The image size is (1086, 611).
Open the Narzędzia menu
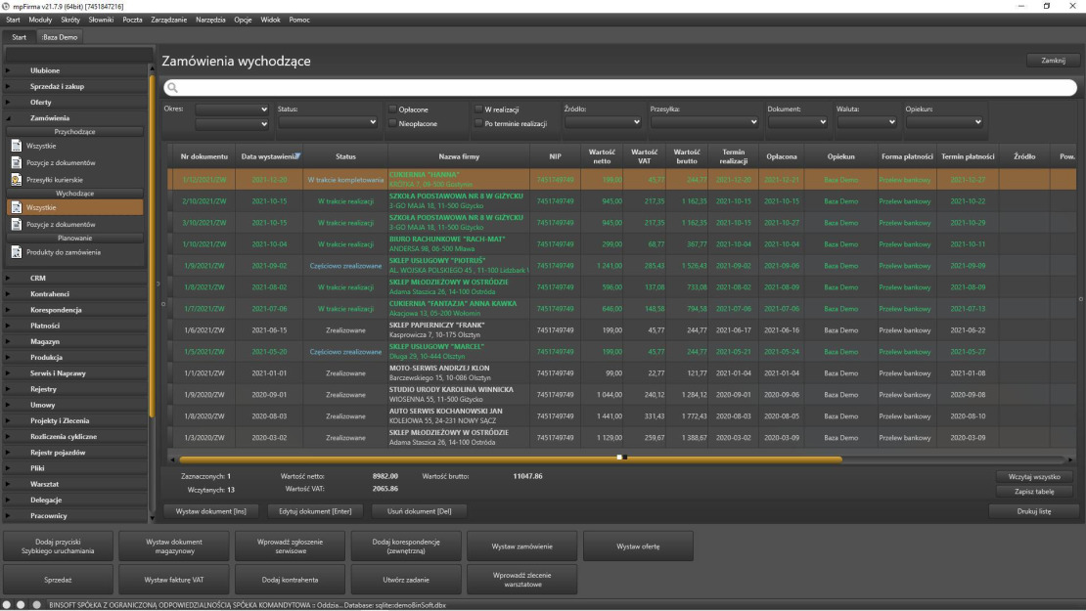click(x=210, y=21)
